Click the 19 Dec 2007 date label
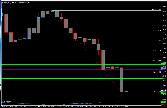The height and width of the screenshot is (108, 167). click(x=70, y=107)
